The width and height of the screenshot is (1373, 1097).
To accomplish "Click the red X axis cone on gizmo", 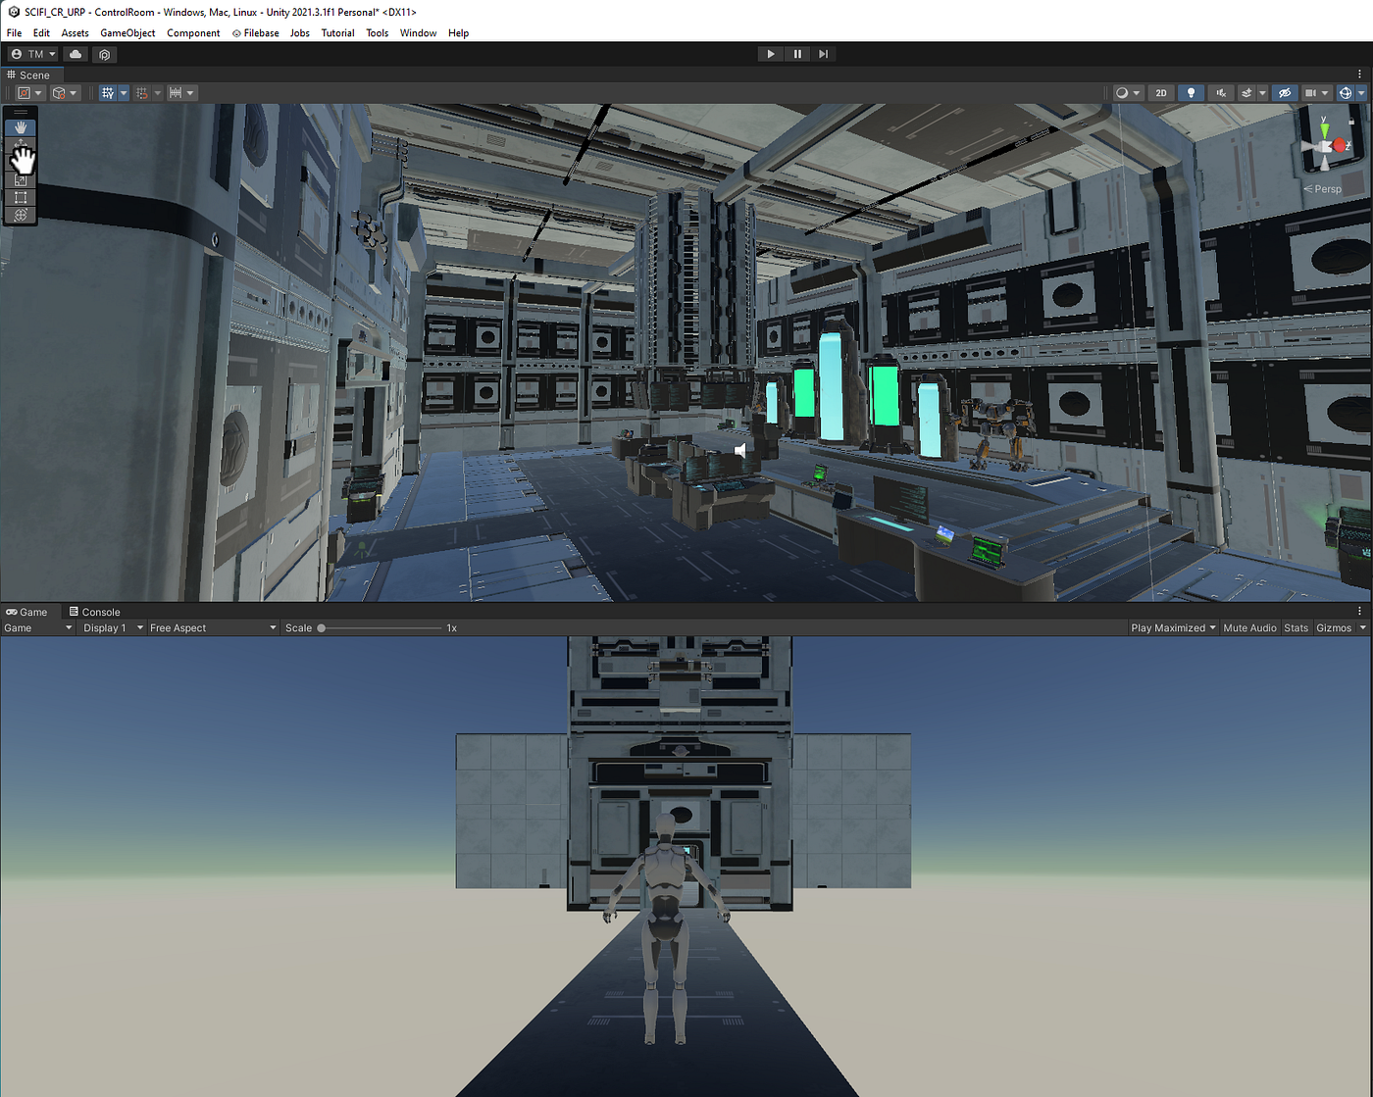I will click(1340, 145).
